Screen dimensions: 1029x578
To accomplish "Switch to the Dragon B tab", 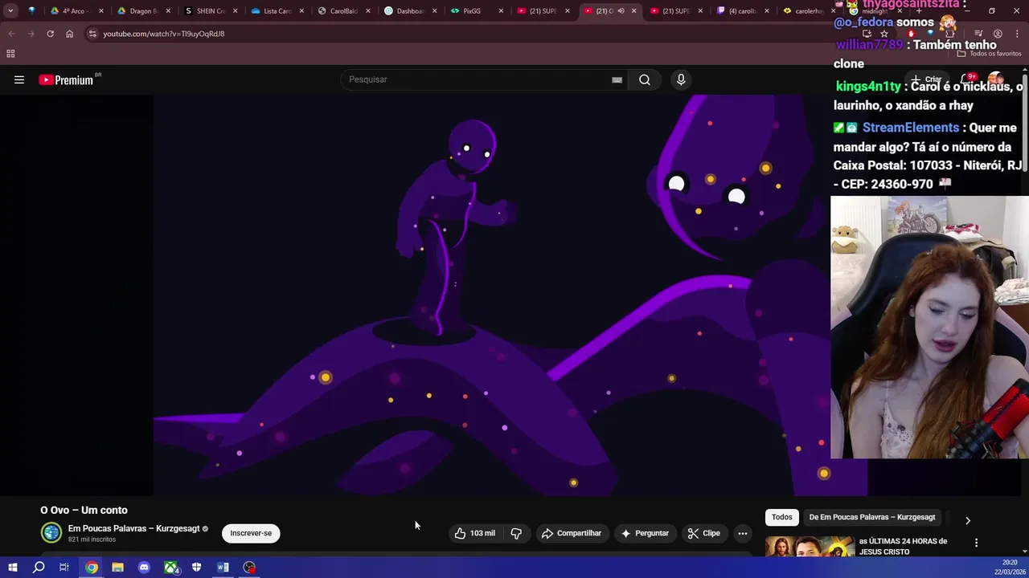I will pyautogui.click(x=143, y=11).
